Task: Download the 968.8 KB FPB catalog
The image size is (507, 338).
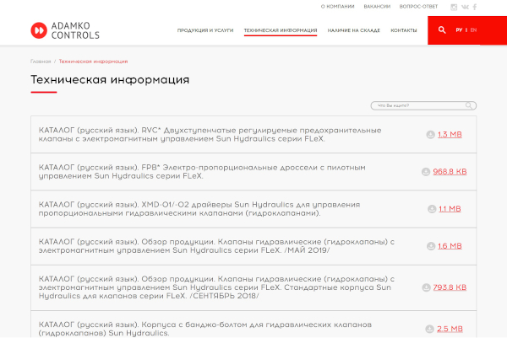Action: click(x=450, y=172)
